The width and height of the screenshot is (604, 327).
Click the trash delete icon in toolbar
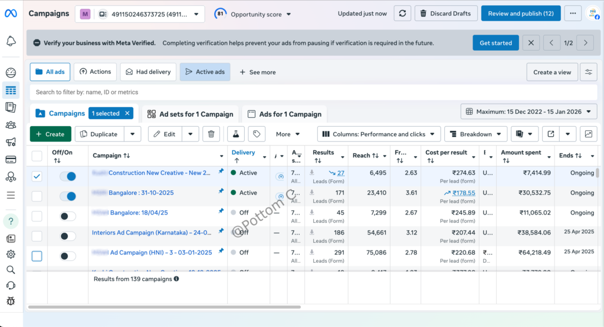coord(212,134)
